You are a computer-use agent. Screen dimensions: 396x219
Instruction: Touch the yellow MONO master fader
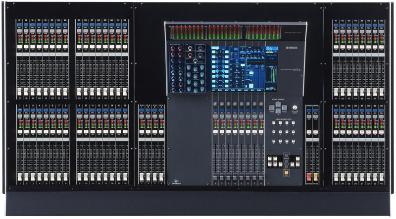tap(315, 177)
